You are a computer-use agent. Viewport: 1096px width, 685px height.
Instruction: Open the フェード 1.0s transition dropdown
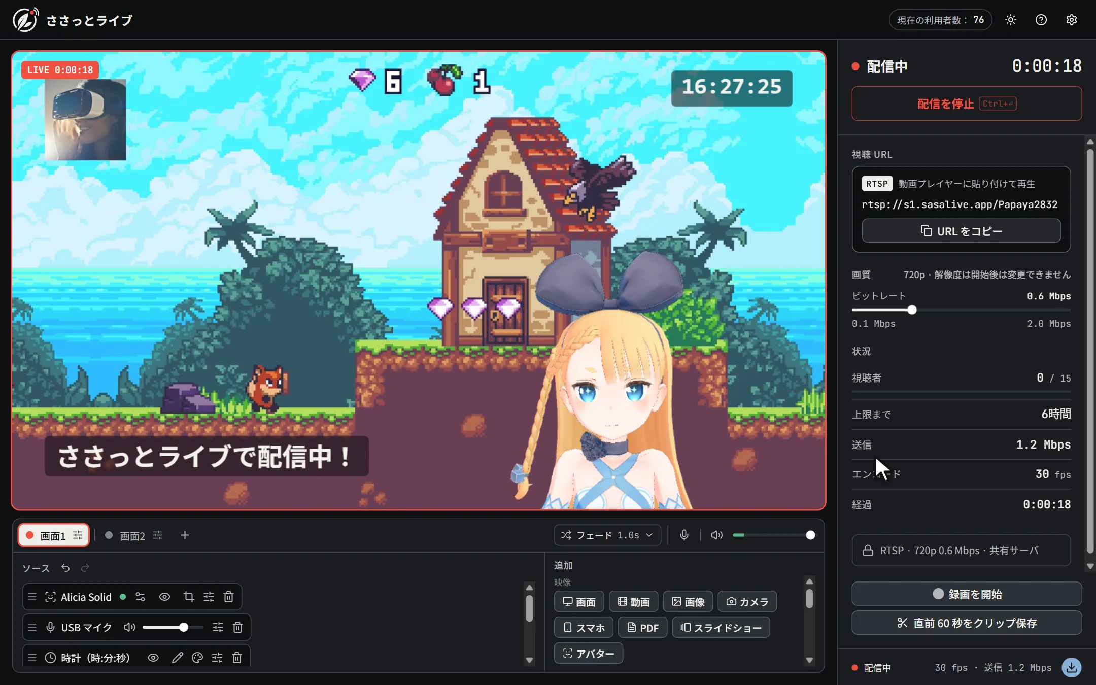coord(607,535)
